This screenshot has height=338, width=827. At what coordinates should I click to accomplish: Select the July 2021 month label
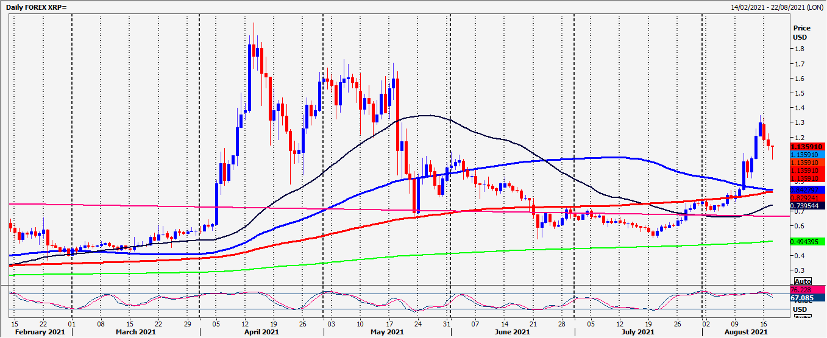pos(638,333)
